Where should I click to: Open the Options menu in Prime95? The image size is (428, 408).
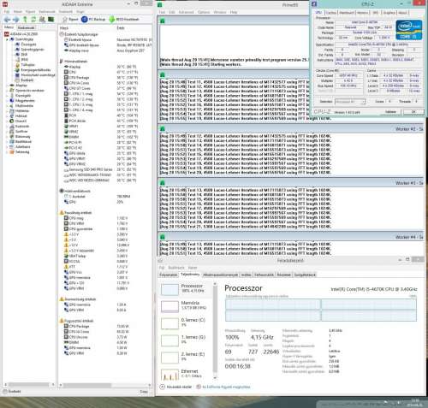(x=204, y=12)
